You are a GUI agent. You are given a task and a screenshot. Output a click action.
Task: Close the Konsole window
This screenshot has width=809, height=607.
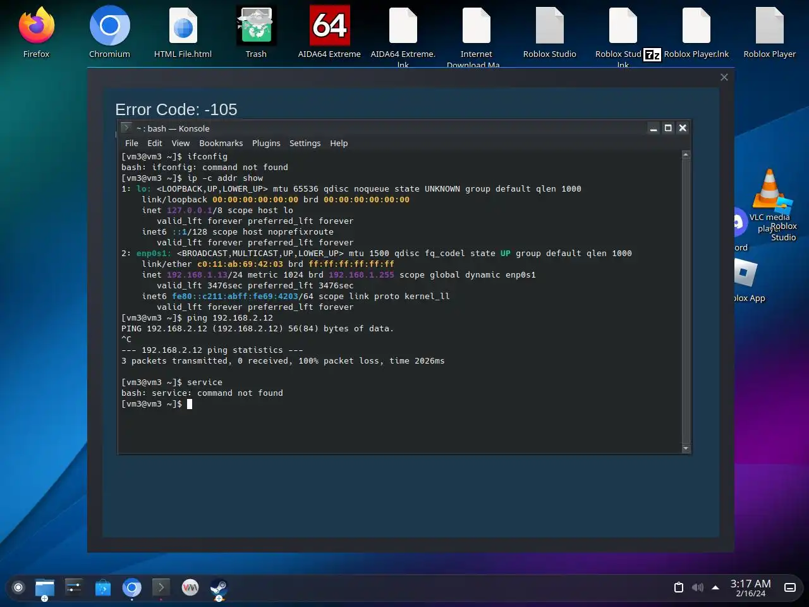(x=683, y=128)
